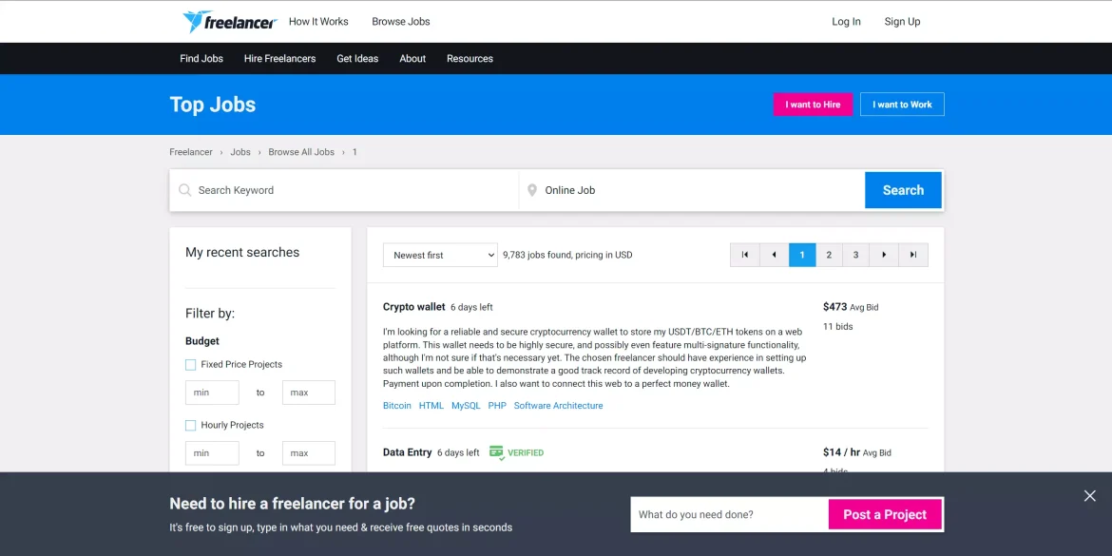
Task: Click the Post a Project button
Action: (x=885, y=515)
